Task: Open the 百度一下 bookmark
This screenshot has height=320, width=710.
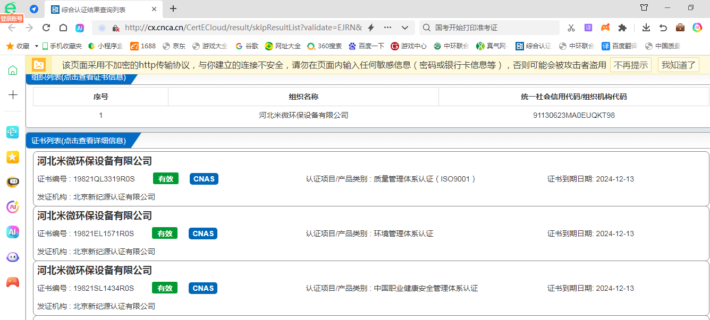Action: coord(366,46)
